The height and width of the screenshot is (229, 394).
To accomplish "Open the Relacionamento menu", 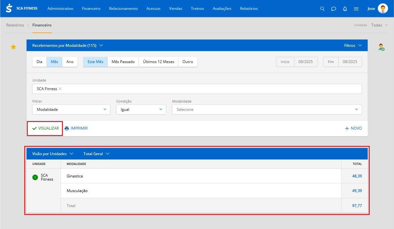I will [123, 9].
